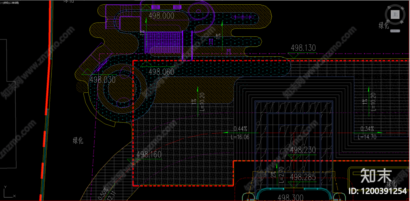Select the length label L=2.70
410x201 pixels.
281,175
